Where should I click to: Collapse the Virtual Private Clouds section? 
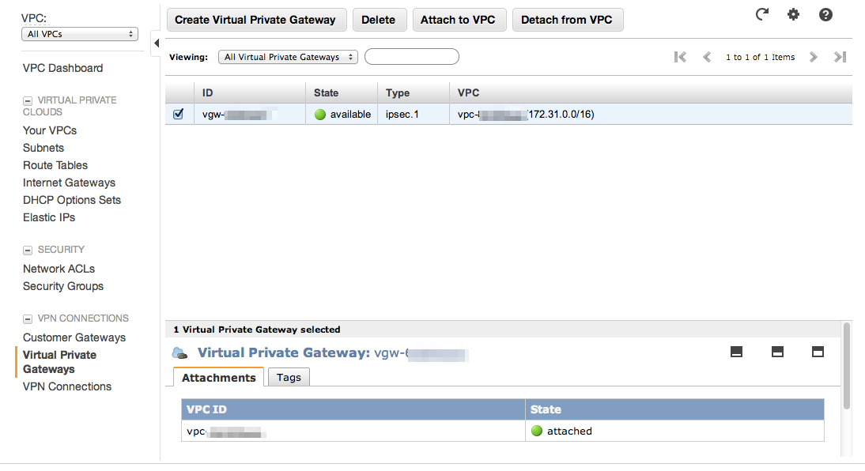(x=28, y=101)
